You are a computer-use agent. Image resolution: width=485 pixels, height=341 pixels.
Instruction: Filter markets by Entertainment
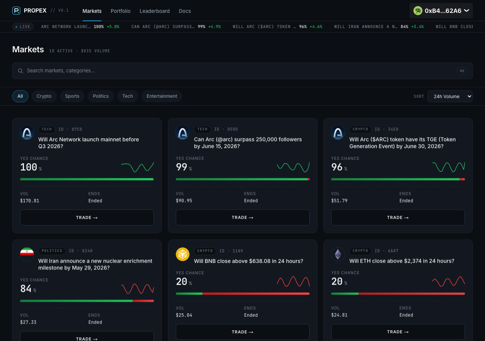pyautogui.click(x=162, y=96)
